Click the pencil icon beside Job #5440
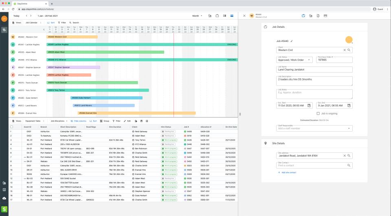Viewport: 391px width, 216px height. coord(292,41)
